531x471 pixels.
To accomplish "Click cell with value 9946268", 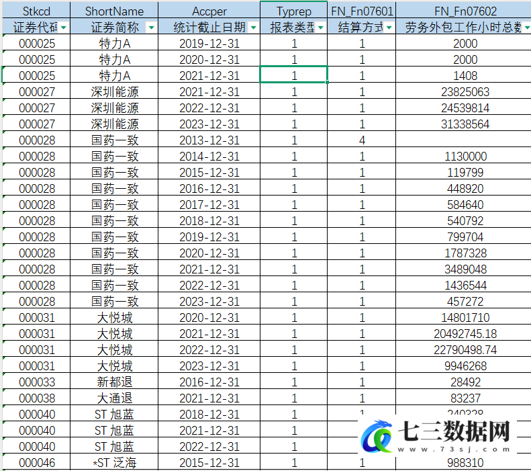I will [464, 366].
